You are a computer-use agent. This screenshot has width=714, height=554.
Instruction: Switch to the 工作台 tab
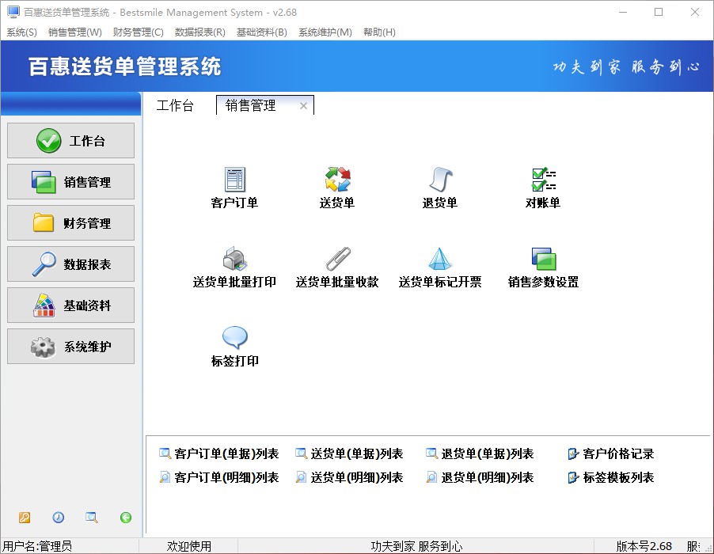(175, 106)
